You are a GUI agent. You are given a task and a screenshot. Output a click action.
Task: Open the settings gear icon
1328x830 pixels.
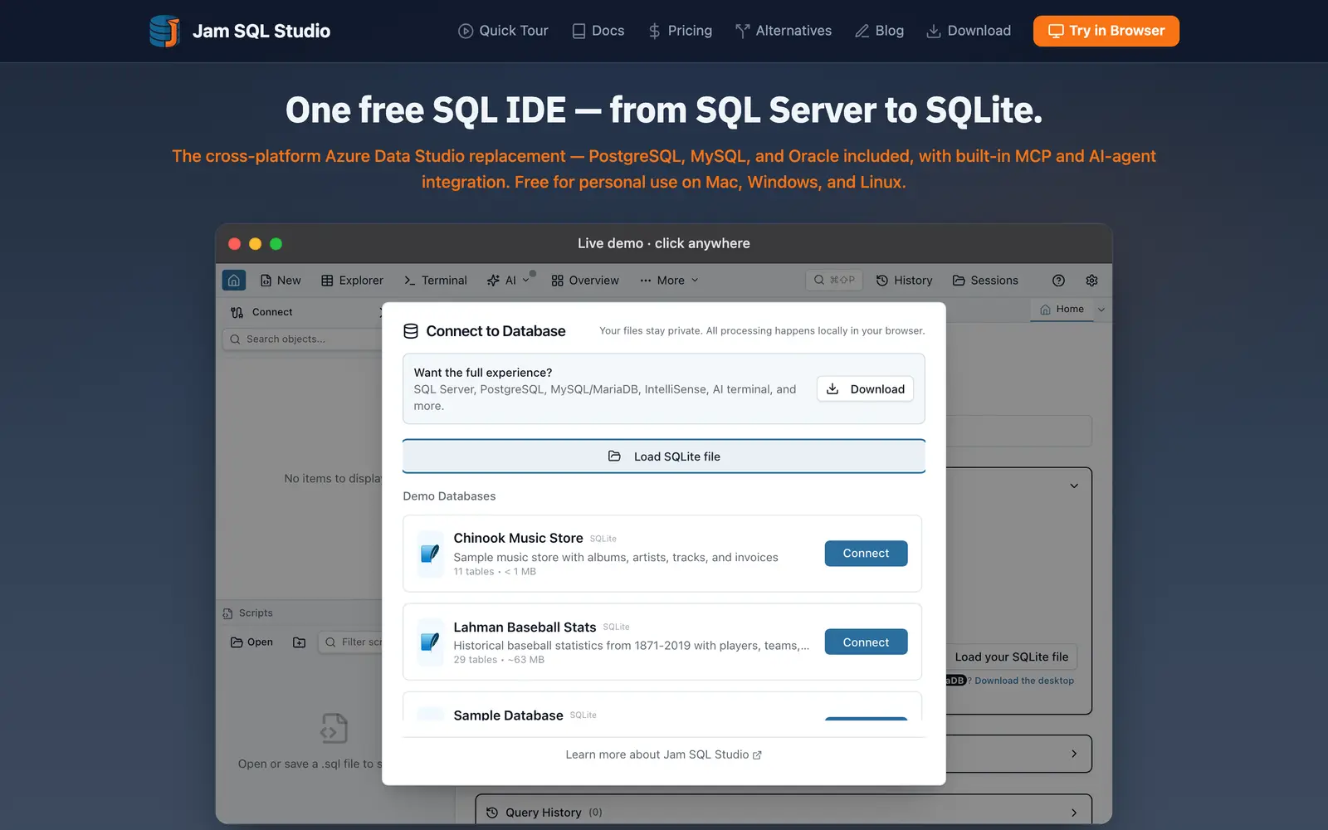click(1091, 281)
